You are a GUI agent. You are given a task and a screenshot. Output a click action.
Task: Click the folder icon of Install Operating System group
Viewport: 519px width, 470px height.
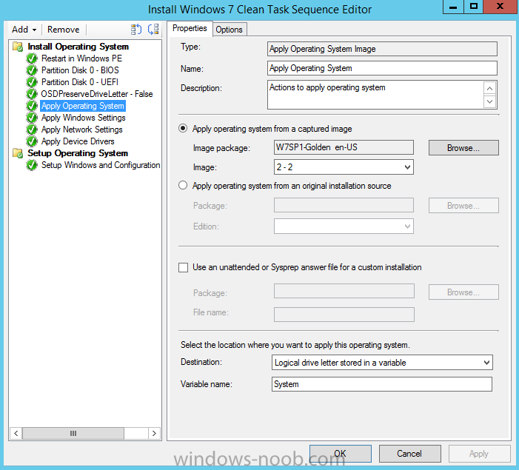click(18, 47)
